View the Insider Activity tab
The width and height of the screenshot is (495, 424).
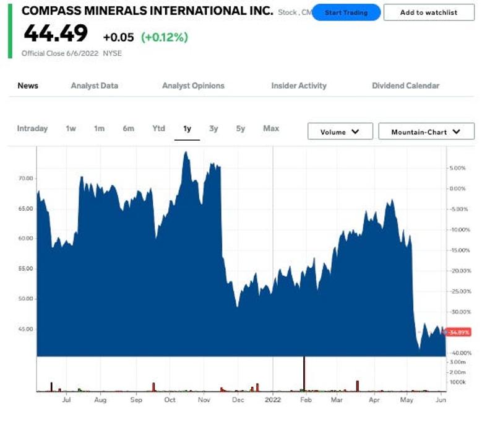[x=298, y=86]
